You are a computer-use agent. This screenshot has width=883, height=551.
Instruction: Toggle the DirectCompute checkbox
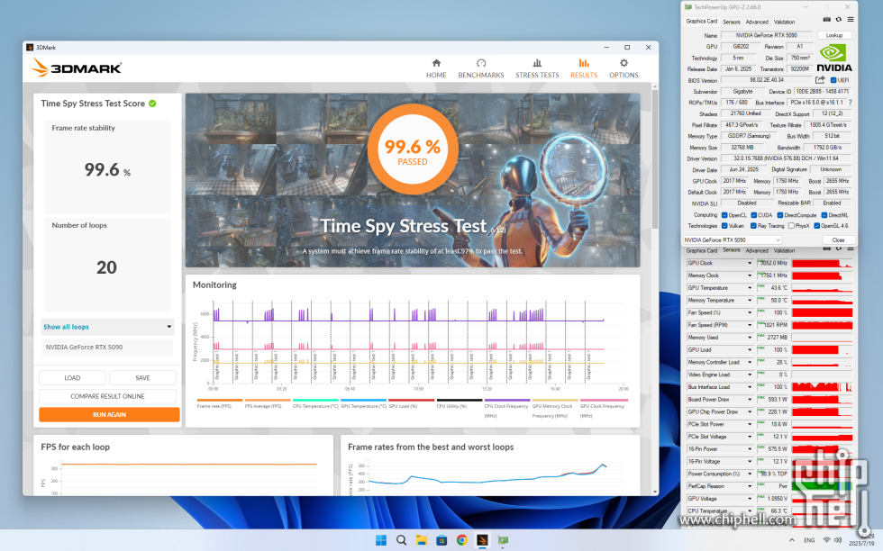tap(780, 215)
